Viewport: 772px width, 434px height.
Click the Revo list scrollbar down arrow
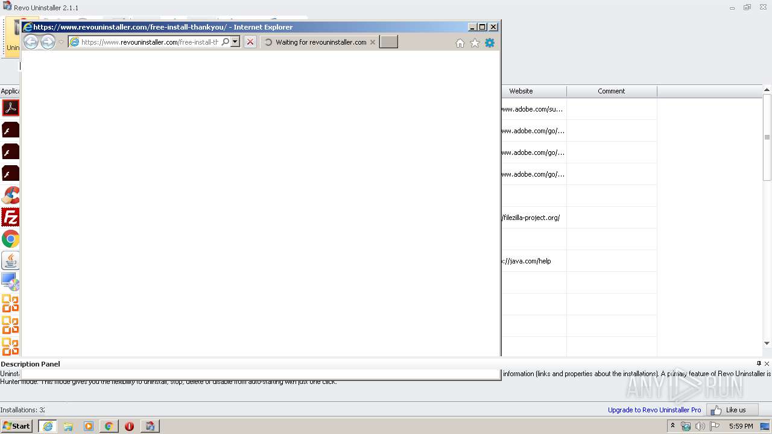click(767, 344)
